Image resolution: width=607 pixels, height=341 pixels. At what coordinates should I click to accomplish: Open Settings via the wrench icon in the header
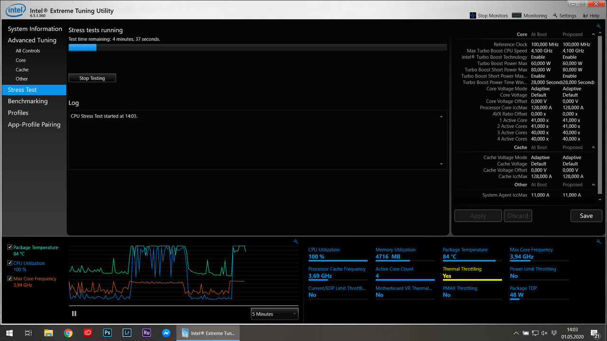tap(555, 16)
